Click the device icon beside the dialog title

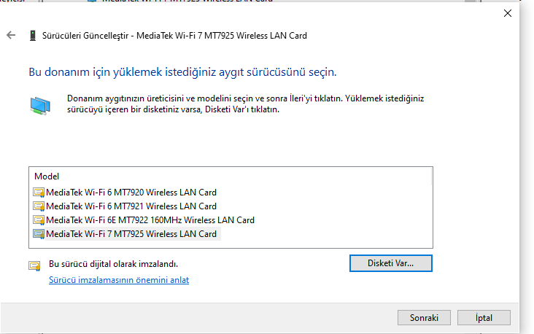point(33,36)
